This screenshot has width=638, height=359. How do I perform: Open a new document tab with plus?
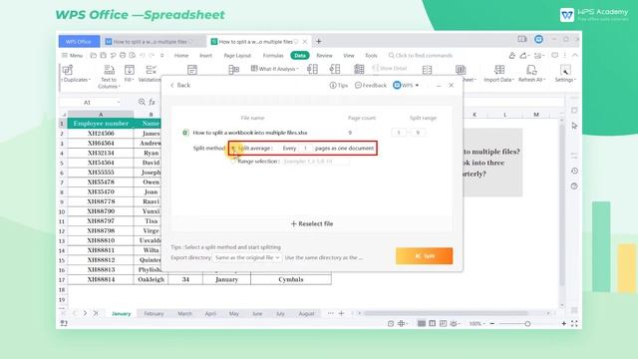click(319, 41)
